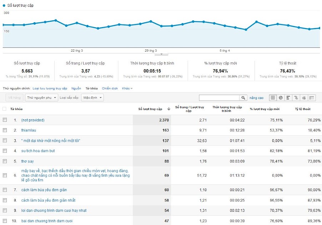The height and width of the screenshot is (225, 322).
Task: Open the thơ say keyword link
Action: click(x=27, y=161)
